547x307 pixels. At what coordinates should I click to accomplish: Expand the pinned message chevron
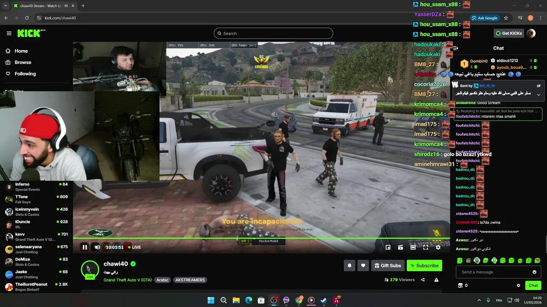(x=538, y=95)
